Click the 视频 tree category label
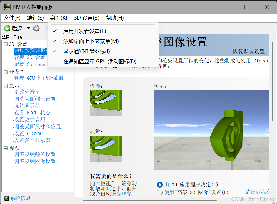This screenshot has height=204, width=277. click(x=14, y=149)
